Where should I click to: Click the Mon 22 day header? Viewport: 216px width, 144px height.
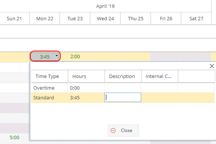[45, 18]
